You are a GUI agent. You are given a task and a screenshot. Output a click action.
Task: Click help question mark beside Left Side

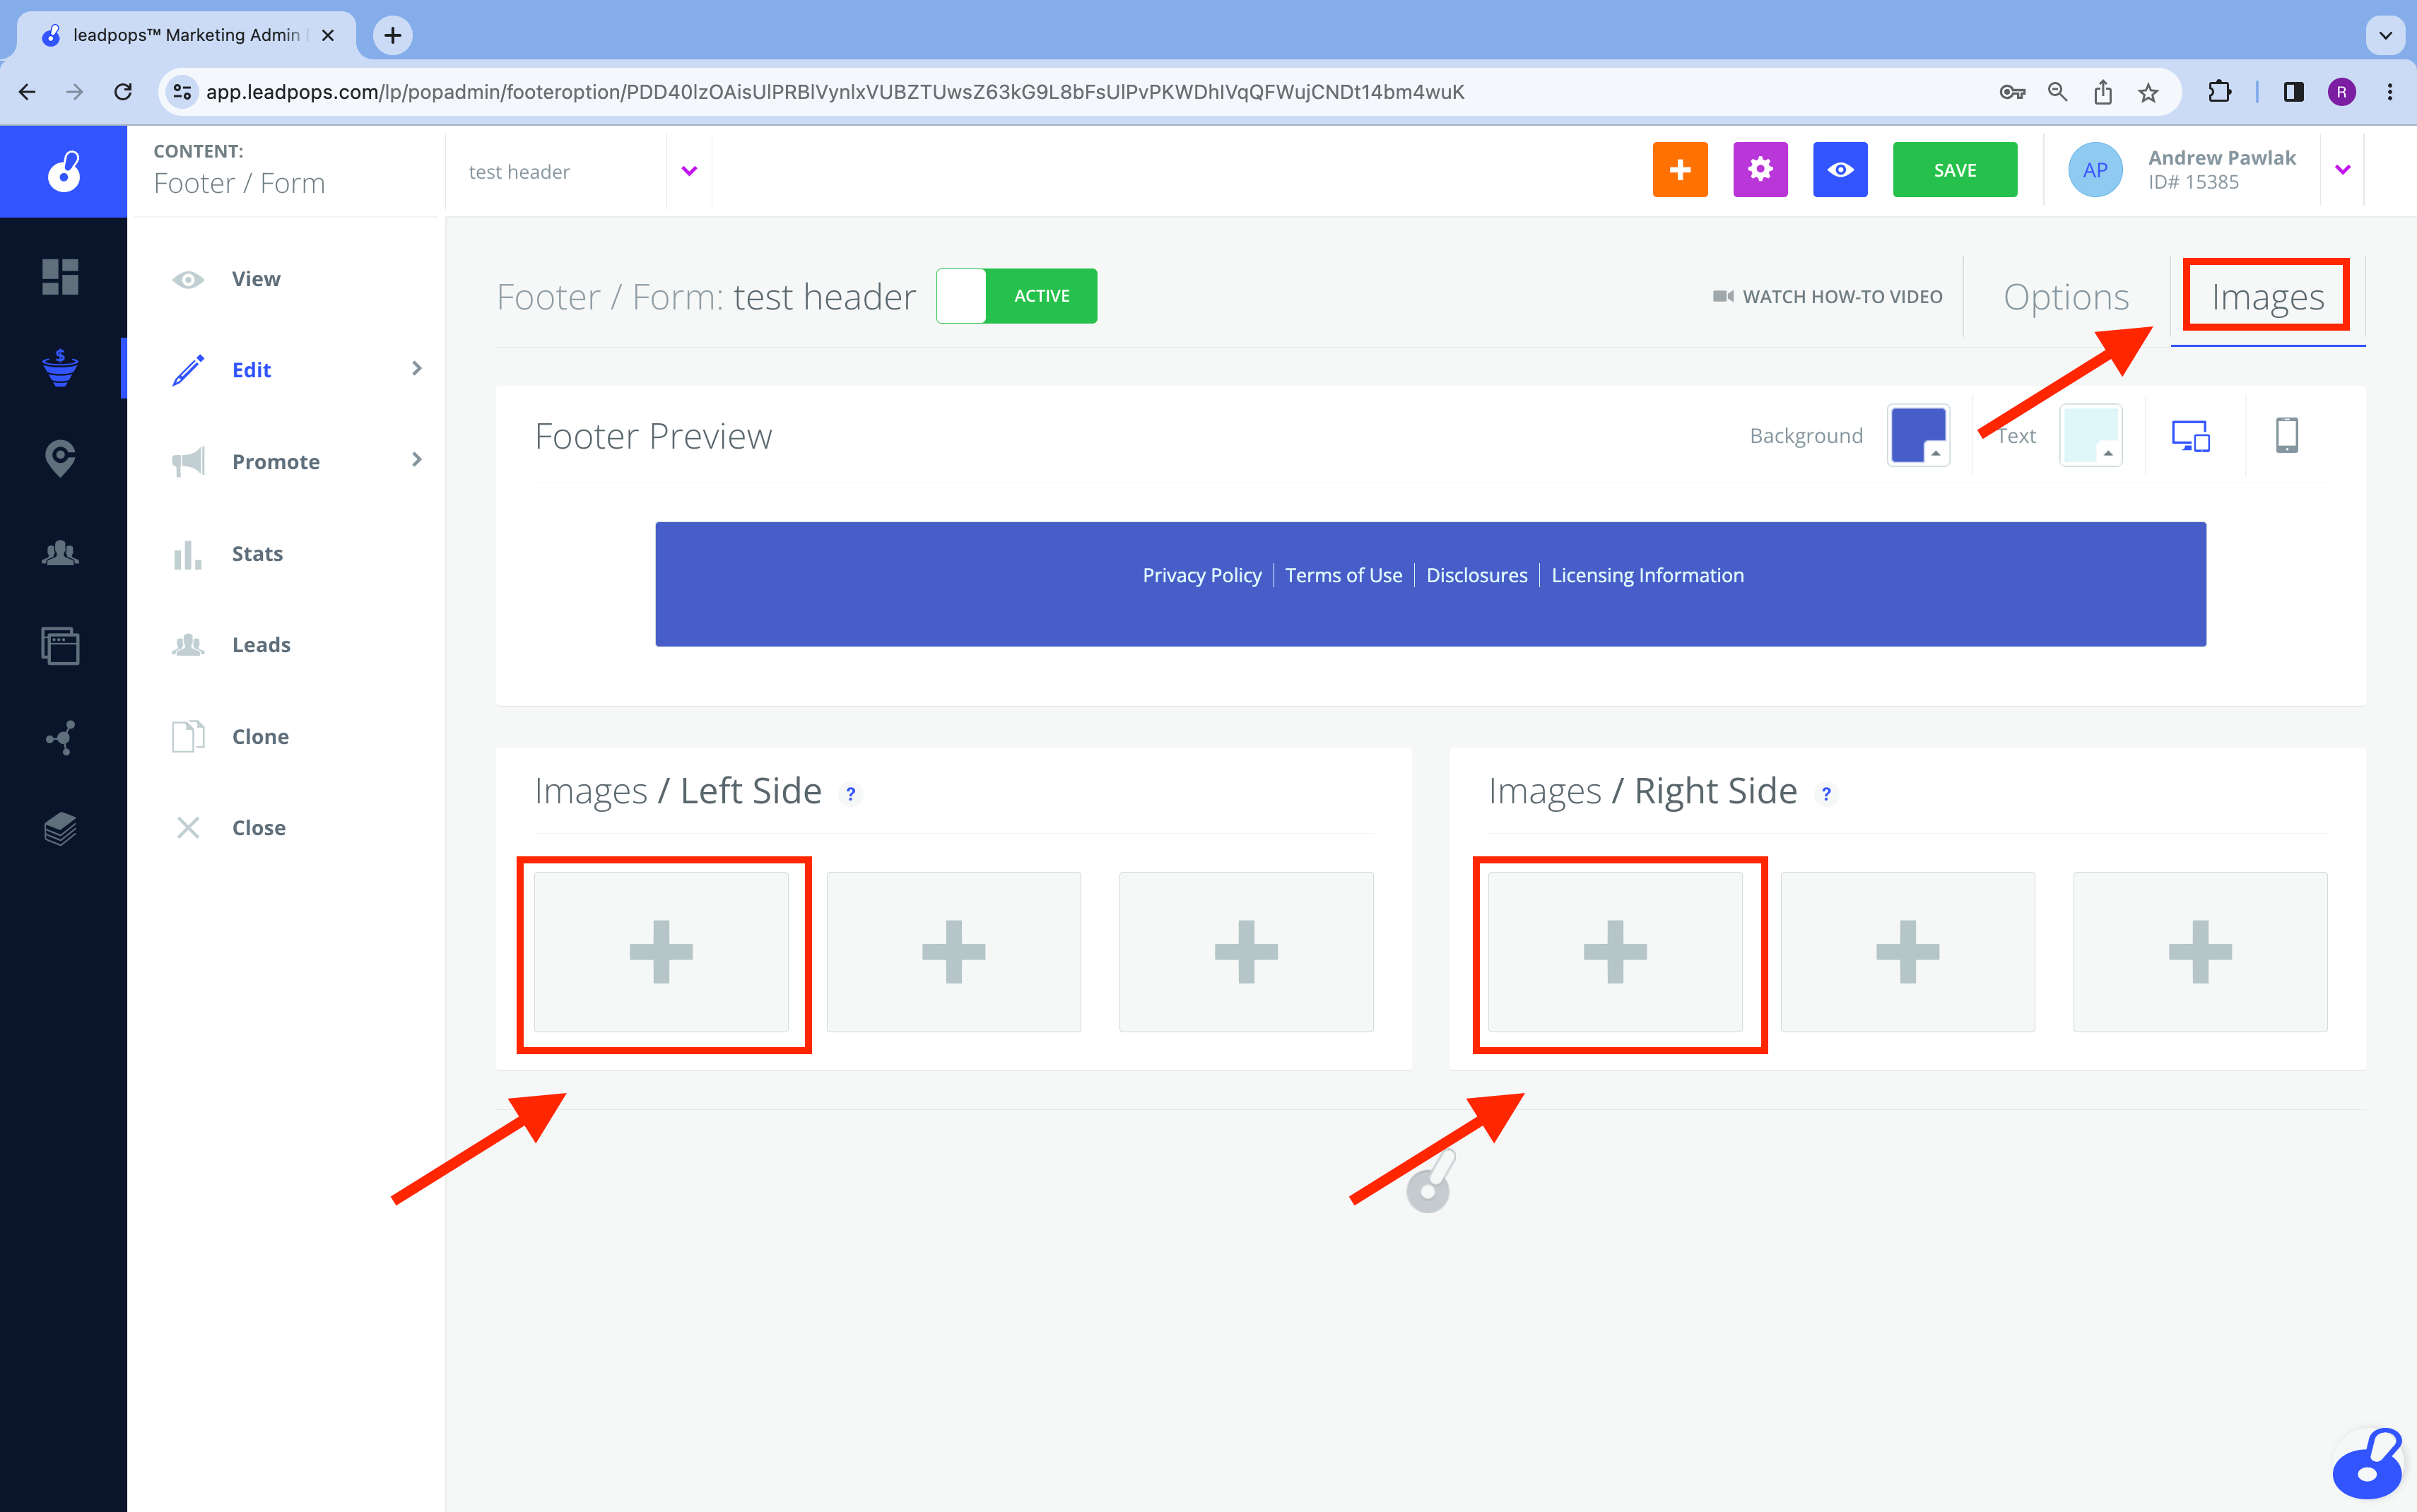click(x=850, y=794)
